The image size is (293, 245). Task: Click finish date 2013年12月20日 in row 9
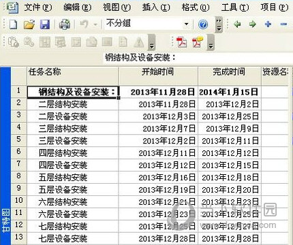230,190
